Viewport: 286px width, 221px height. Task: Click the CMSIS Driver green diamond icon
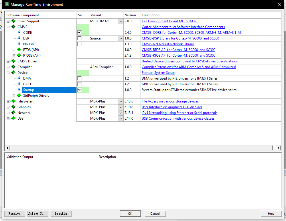click(13, 61)
